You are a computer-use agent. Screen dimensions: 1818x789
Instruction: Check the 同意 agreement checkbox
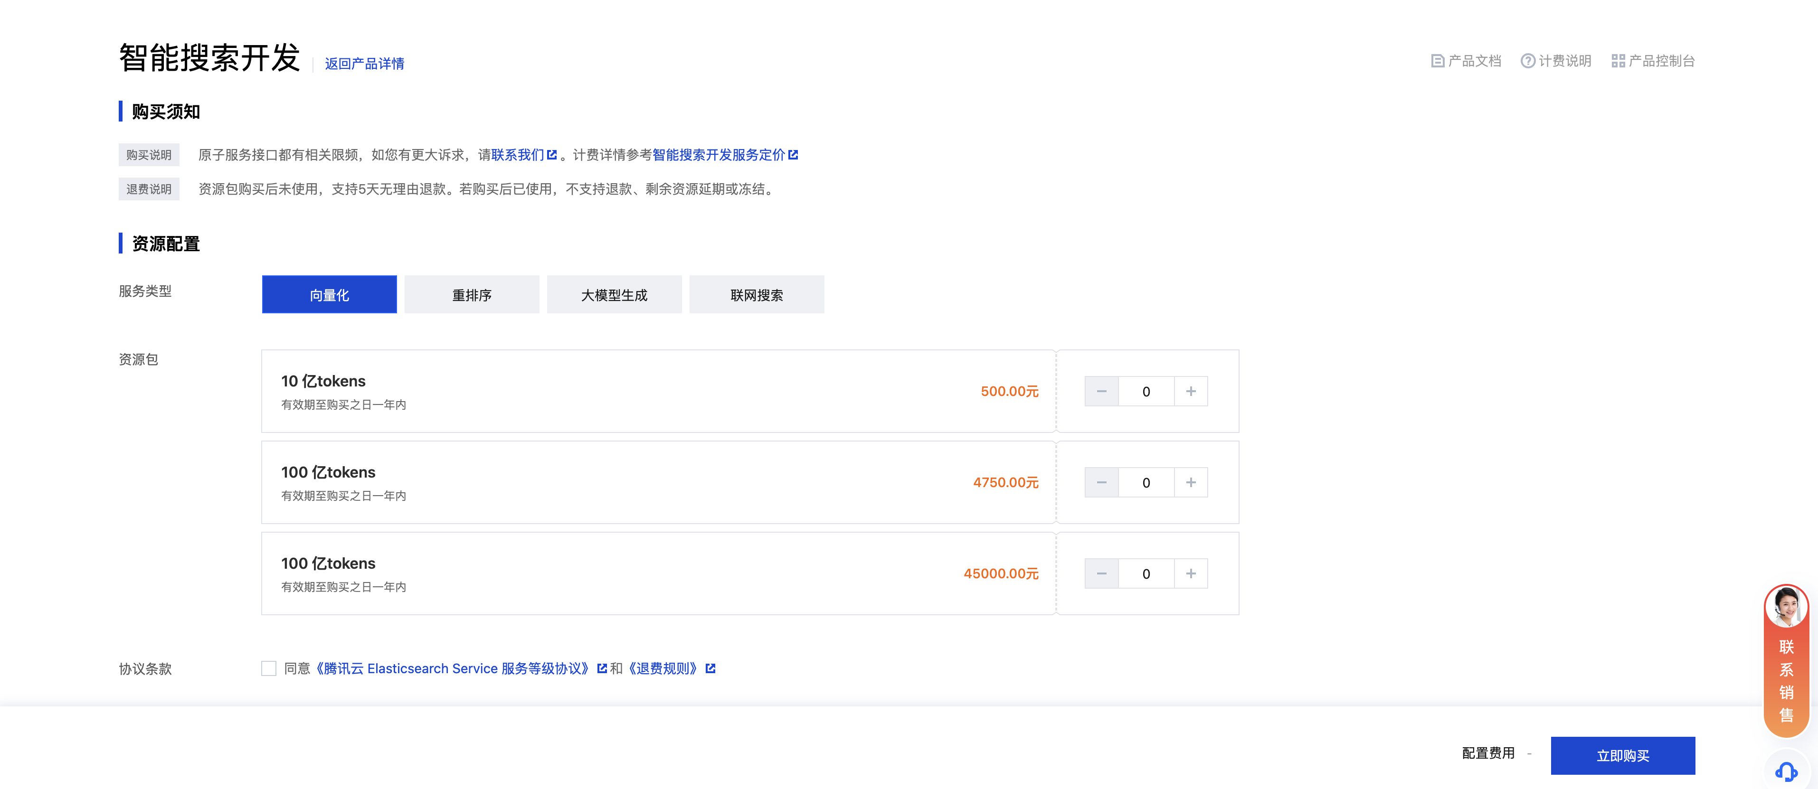click(x=269, y=668)
